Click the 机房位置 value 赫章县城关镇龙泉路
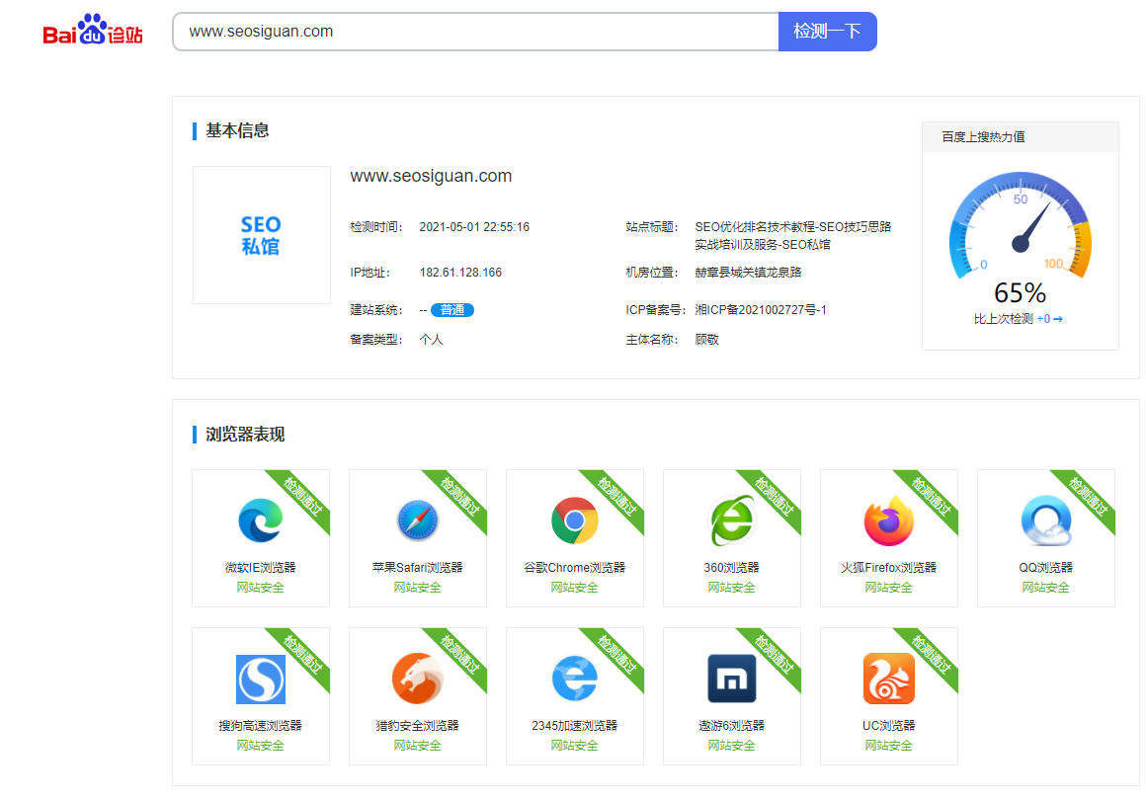This screenshot has width=1146, height=801. click(748, 272)
